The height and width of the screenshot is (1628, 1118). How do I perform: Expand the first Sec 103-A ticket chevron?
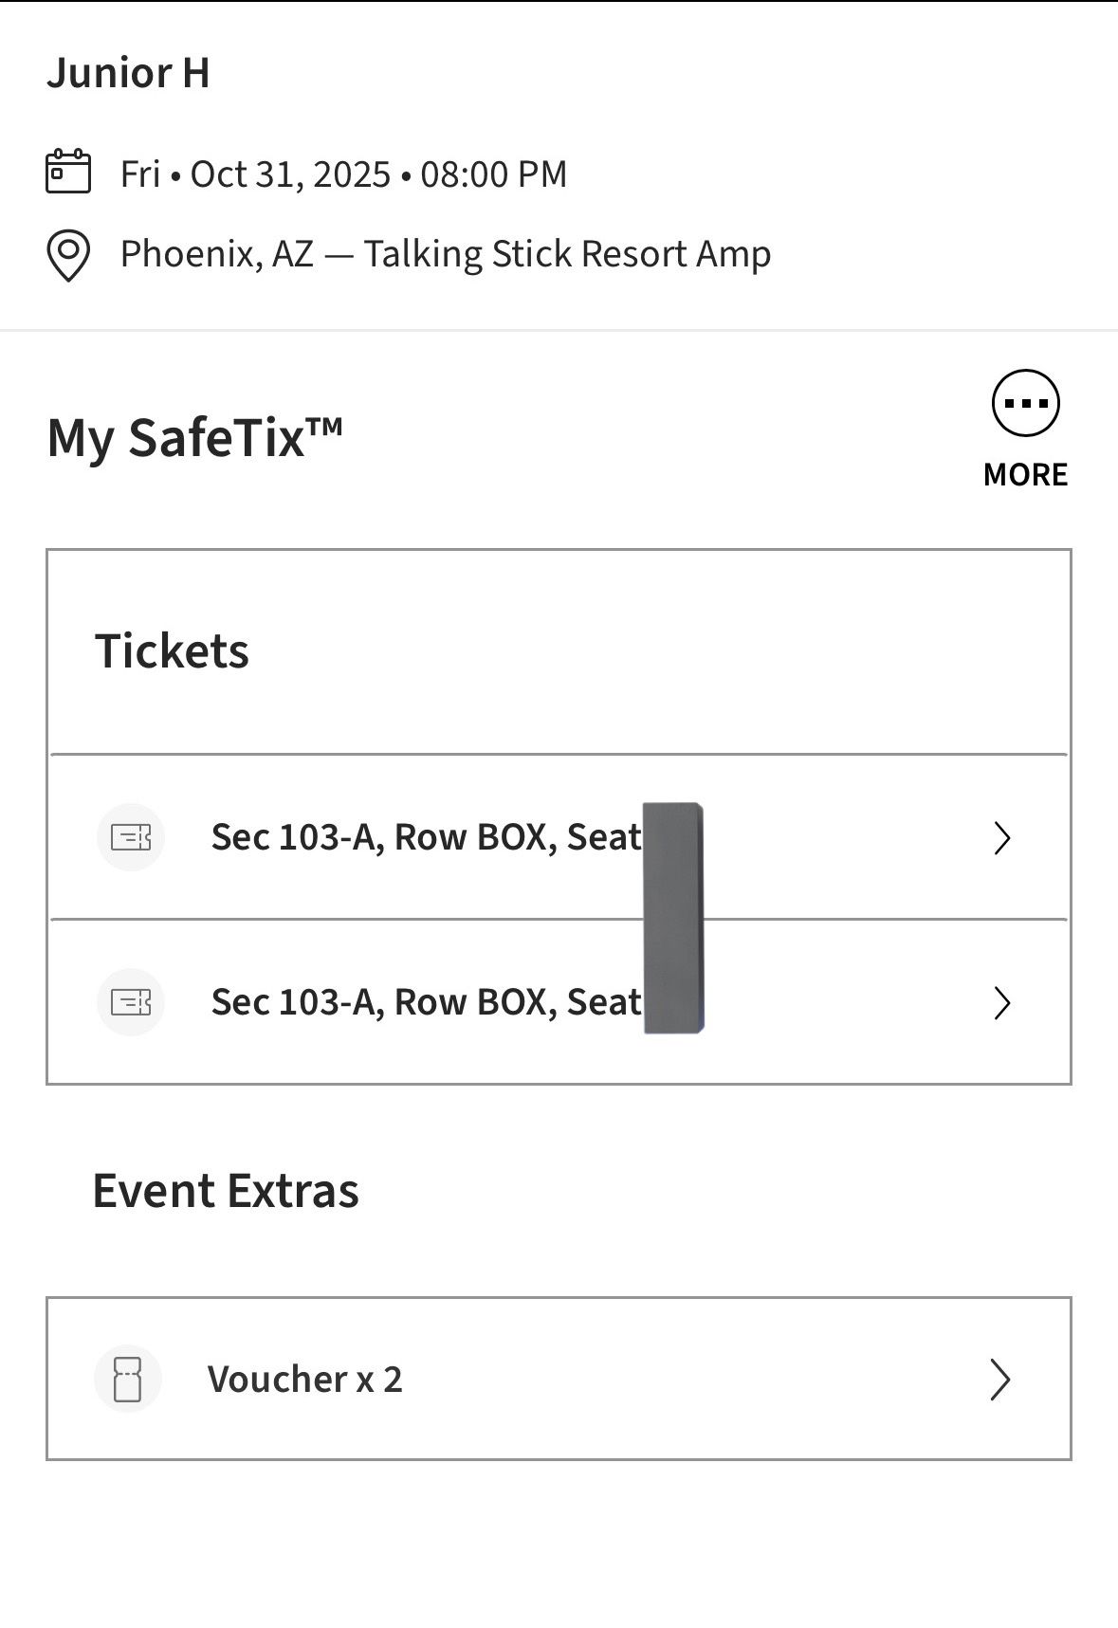(1001, 838)
